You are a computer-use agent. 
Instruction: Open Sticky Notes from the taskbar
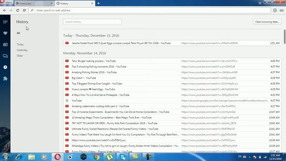[x=135, y=157]
